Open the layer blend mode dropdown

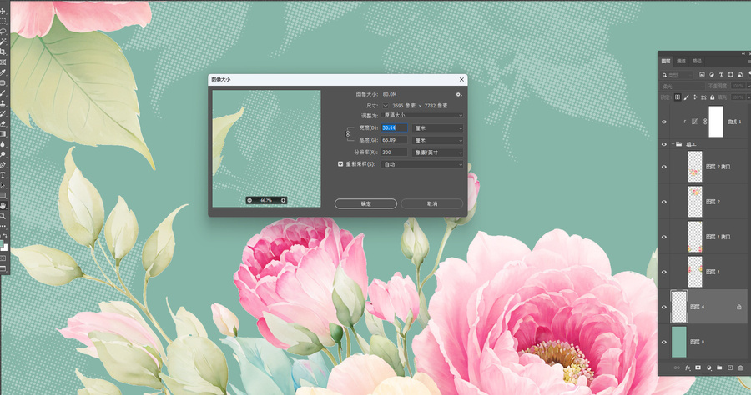pyautogui.click(x=683, y=86)
